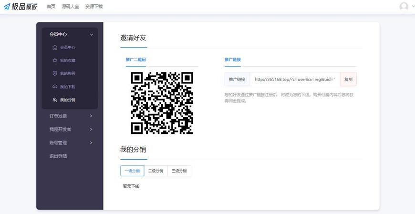Switch to the 二级分销 tab
This screenshot has height=214, width=415.
pos(156,171)
